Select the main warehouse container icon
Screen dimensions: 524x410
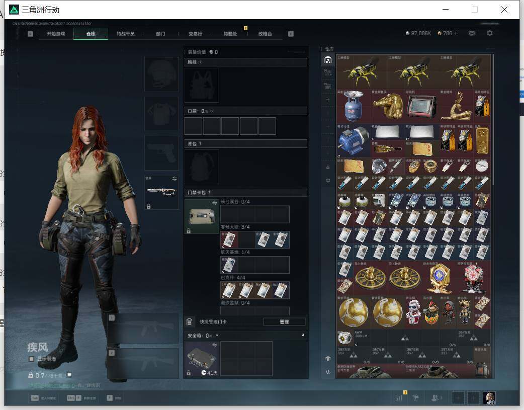click(x=328, y=60)
